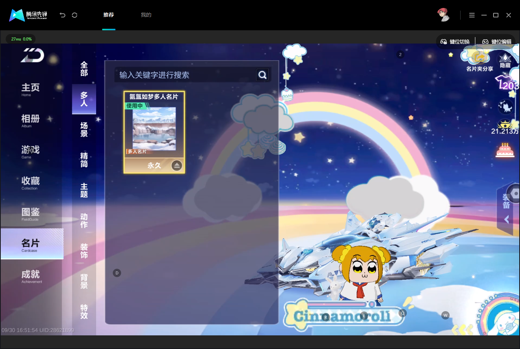Open the user avatar profile
This screenshot has height=349, width=520.
point(443,15)
